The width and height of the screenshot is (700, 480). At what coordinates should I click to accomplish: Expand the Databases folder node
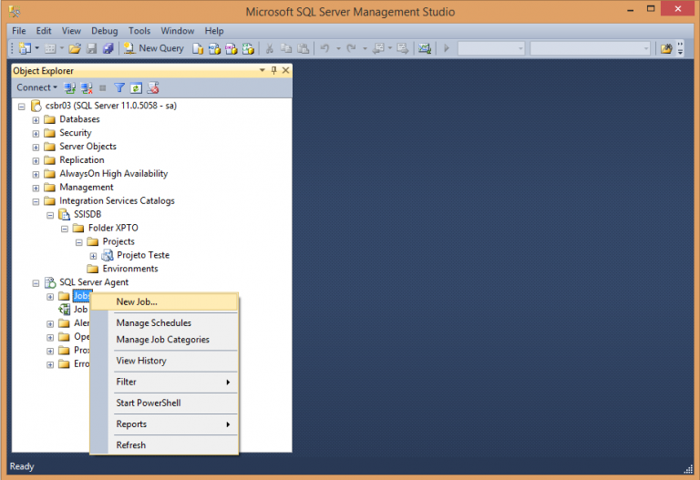(36, 120)
